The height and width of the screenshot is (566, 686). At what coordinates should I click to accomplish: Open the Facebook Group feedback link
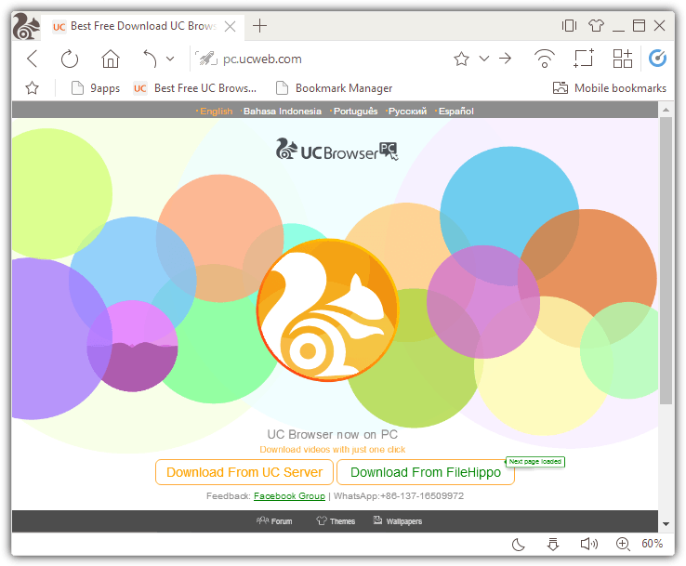289,496
